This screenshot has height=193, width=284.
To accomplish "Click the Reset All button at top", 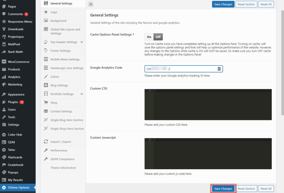I will click(266, 4).
